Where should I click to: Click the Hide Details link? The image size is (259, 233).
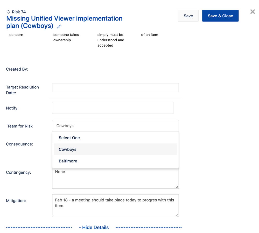click(x=94, y=227)
